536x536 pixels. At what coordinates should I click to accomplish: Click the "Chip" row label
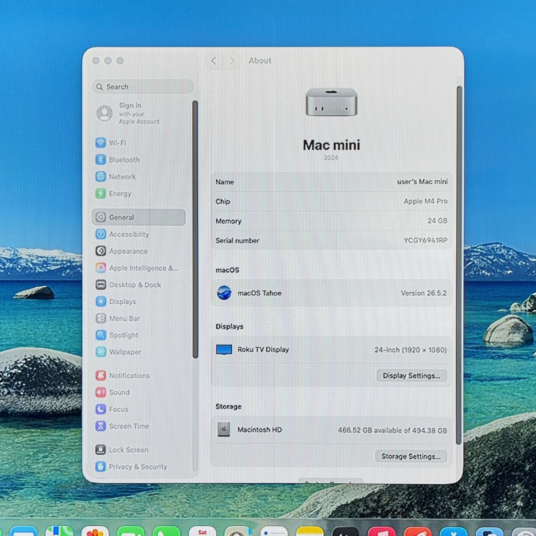[223, 201]
